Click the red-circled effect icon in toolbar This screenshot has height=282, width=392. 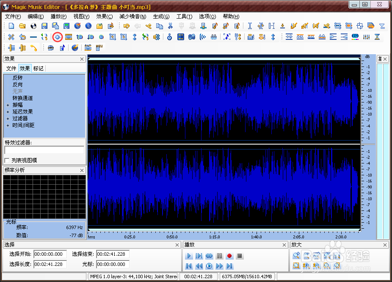point(58,37)
